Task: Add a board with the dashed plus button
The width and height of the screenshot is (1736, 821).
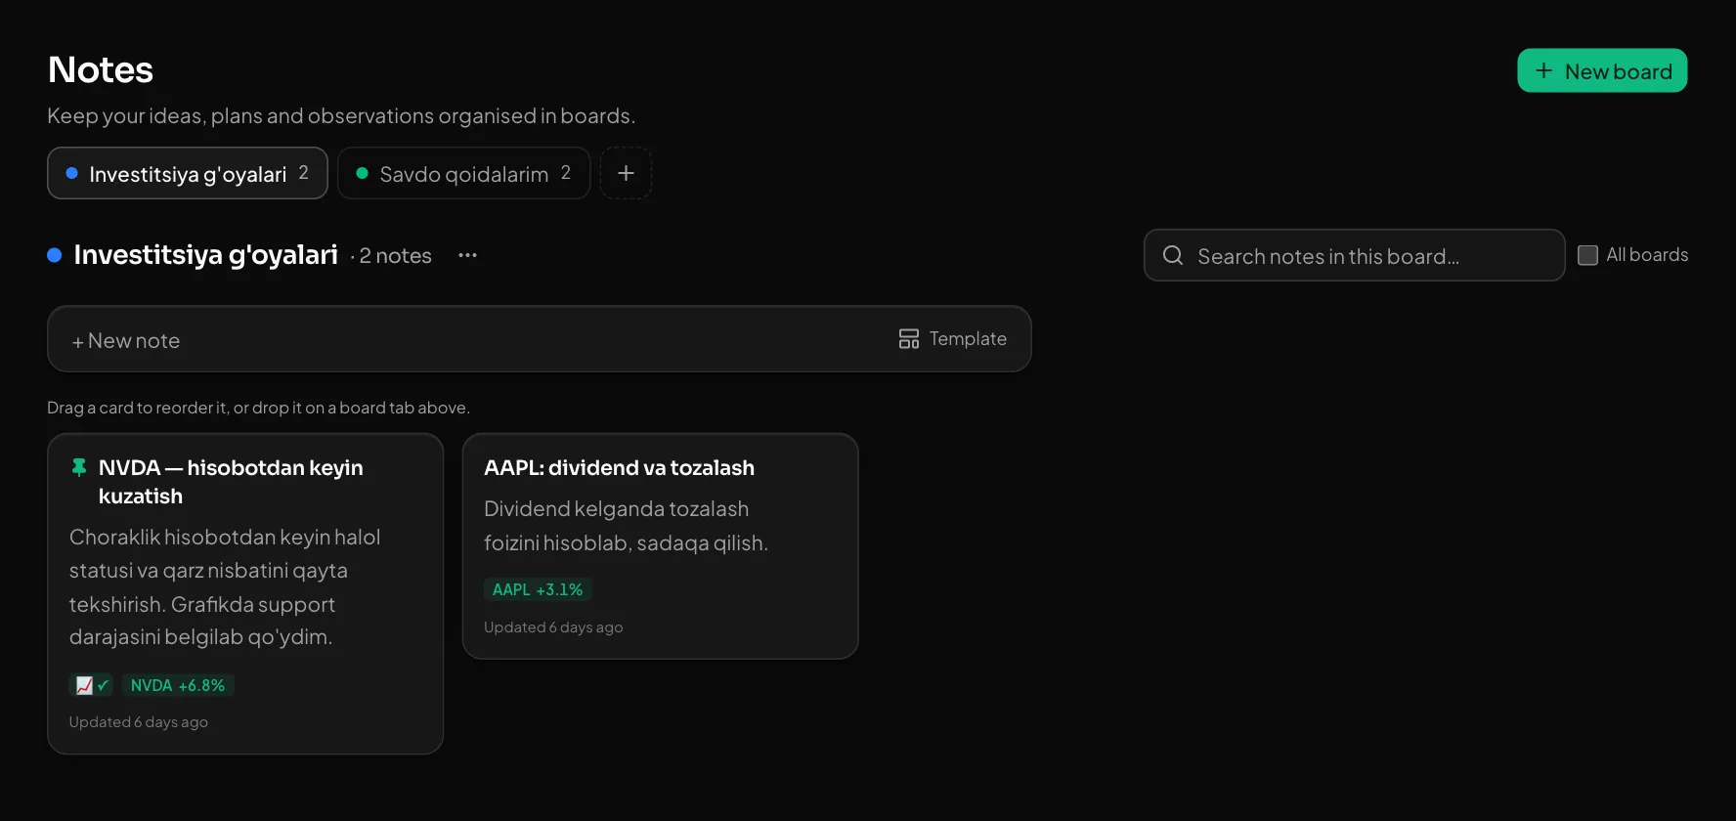Action: [626, 173]
